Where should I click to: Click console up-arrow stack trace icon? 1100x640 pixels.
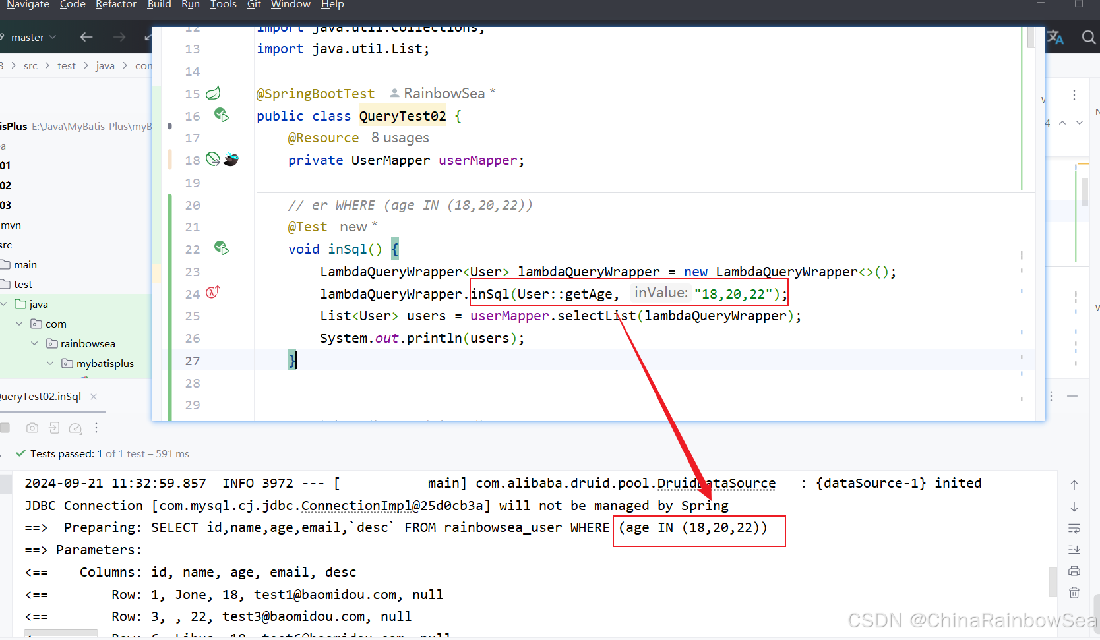[1074, 485]
